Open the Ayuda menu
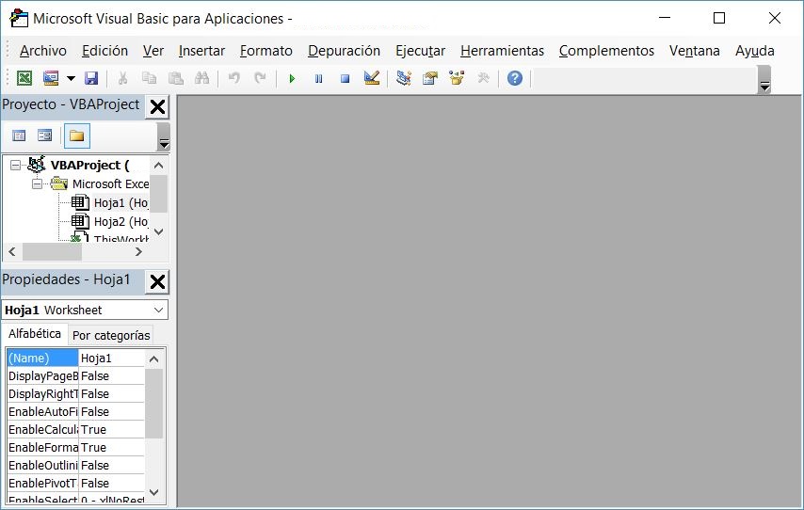The width and height of the screenshot is (804, 510). [755, 51]
